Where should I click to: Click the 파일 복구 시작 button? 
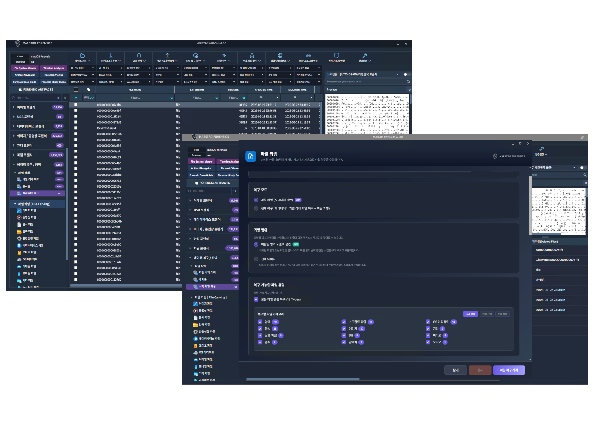click(509, 370)
